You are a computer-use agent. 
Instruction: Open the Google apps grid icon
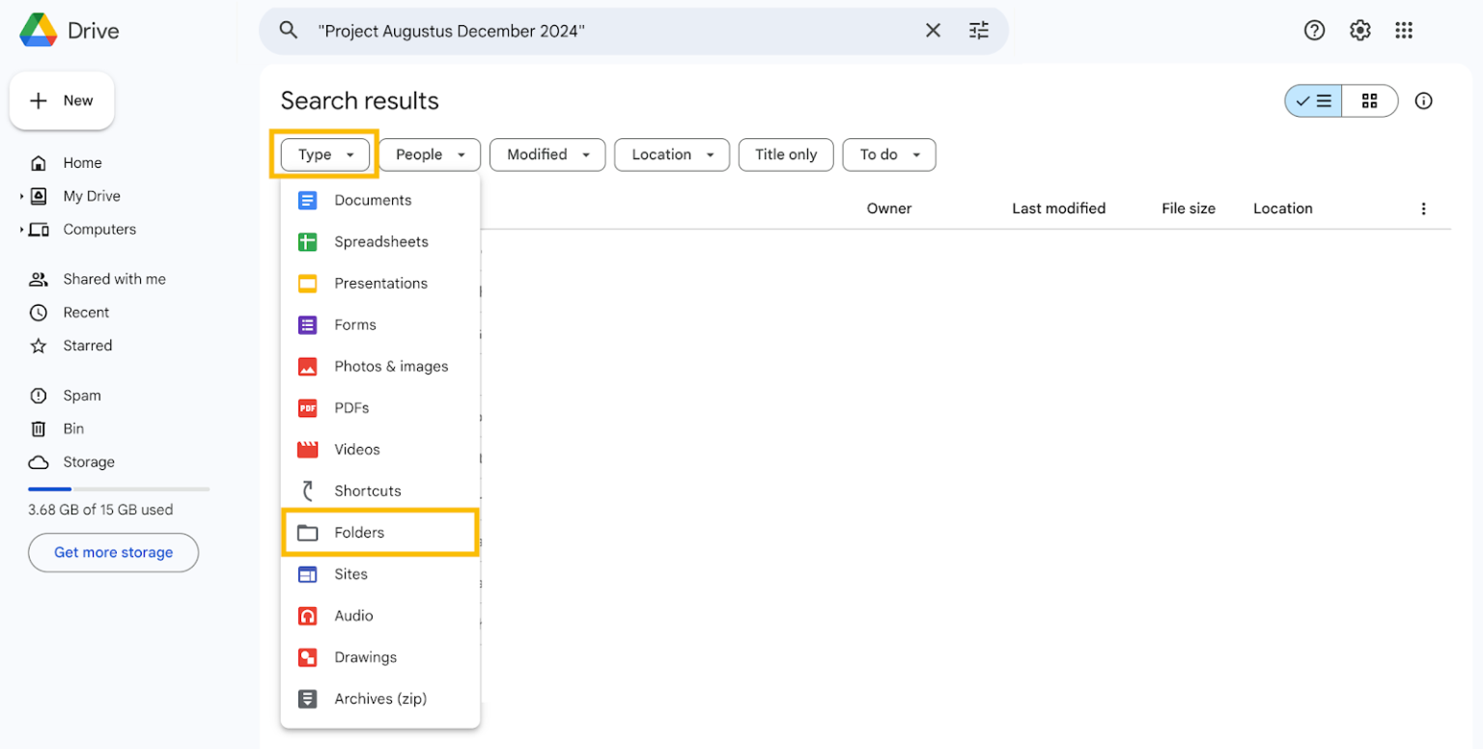(x=1404, y=31)
